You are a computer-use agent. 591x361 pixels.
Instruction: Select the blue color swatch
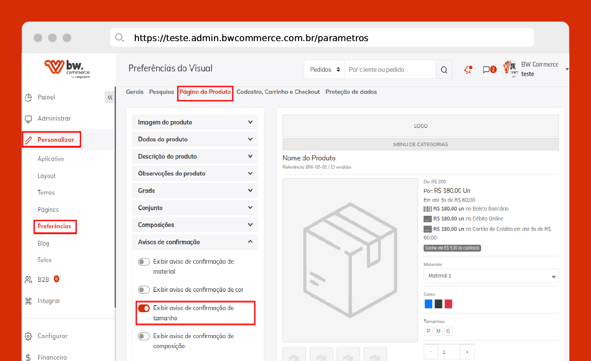[428, 304]
